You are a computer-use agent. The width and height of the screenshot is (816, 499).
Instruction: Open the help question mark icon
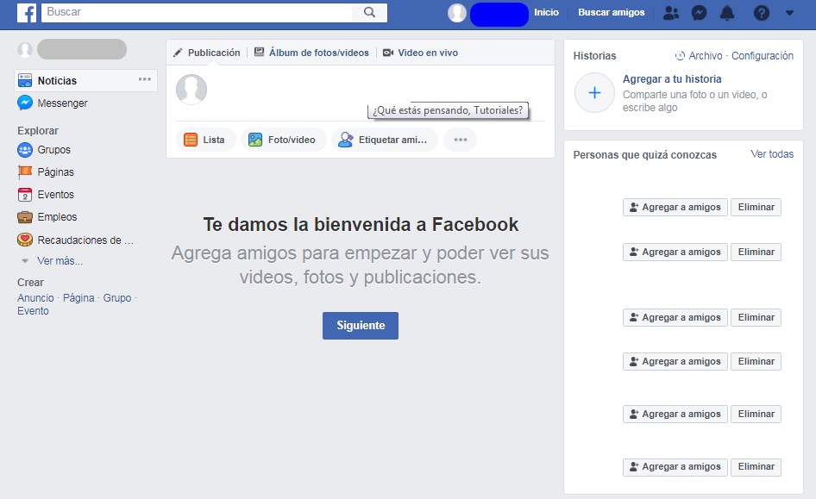pos(761,13)
